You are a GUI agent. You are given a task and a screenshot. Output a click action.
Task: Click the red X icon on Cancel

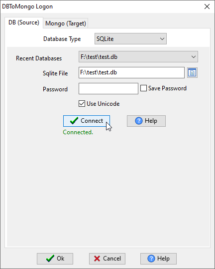pos(97,259)
